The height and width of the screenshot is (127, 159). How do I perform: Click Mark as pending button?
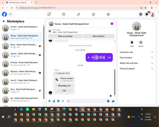pos(65,36)
